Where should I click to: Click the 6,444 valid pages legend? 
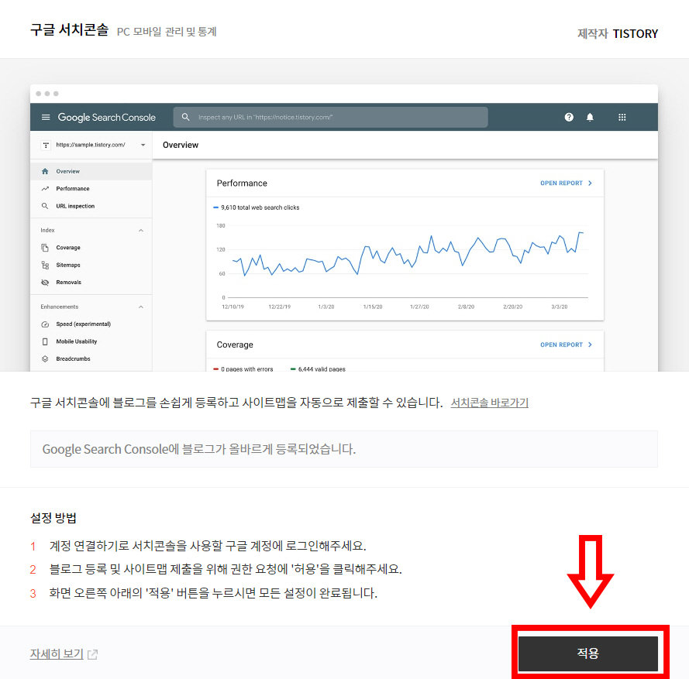(318, 369)
